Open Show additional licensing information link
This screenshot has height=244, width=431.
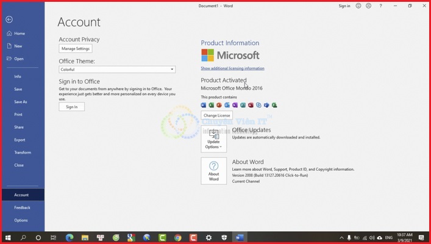tap(232, 68)
